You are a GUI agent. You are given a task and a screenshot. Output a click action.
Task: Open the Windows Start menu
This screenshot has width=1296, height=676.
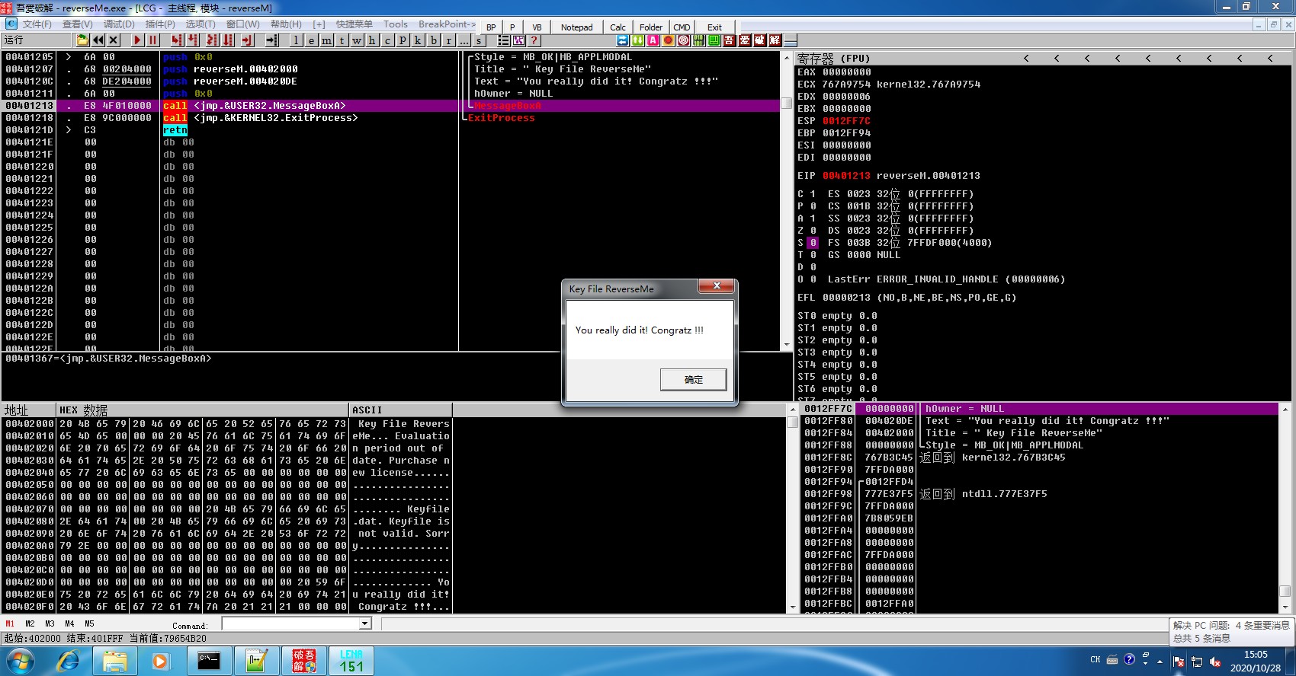(x=20, y=661)
